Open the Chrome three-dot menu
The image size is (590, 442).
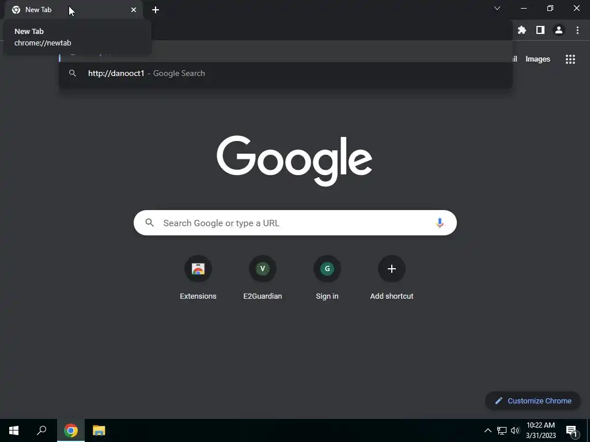coord(577,30)
